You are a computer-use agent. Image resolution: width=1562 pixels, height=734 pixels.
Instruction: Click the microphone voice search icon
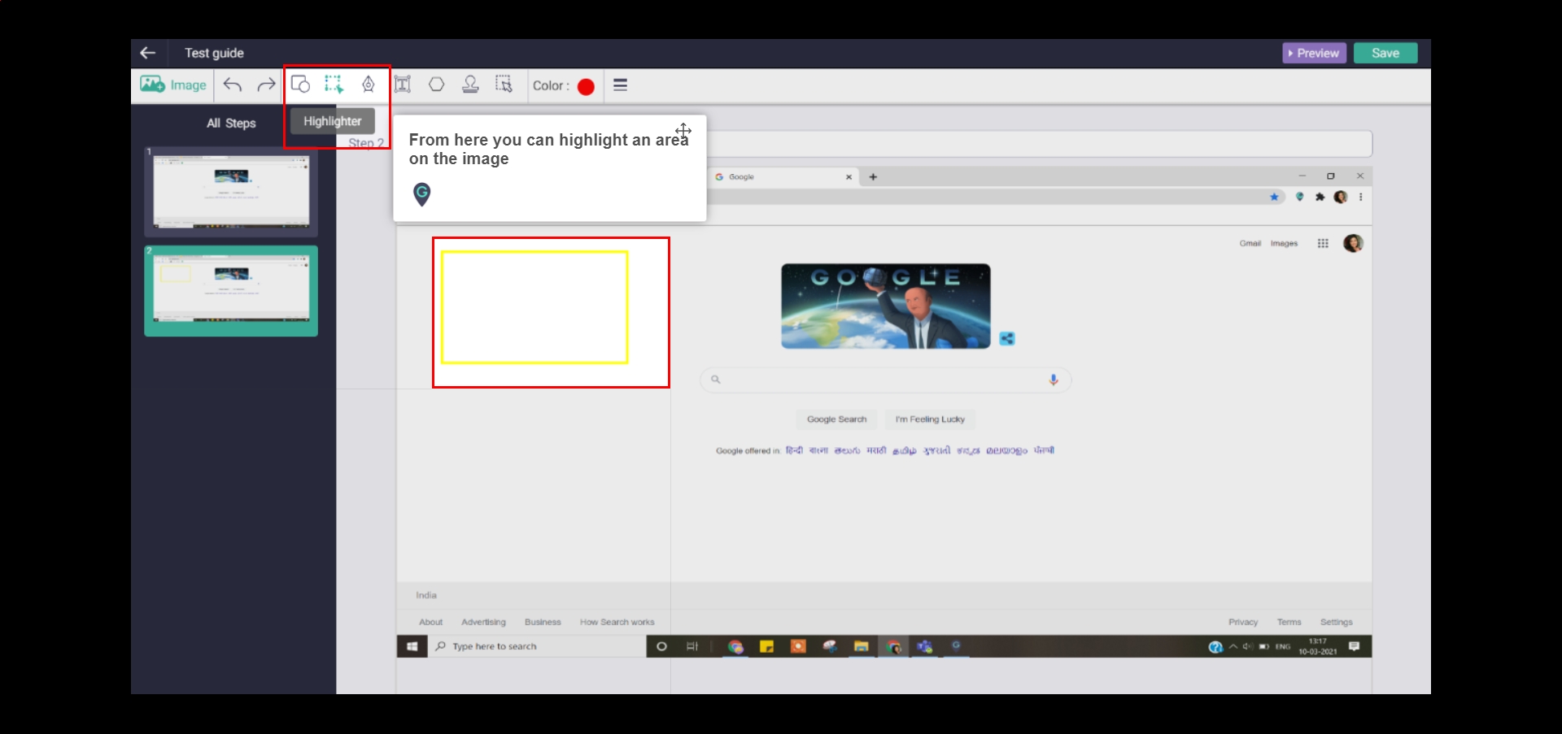pos(1054,380)
